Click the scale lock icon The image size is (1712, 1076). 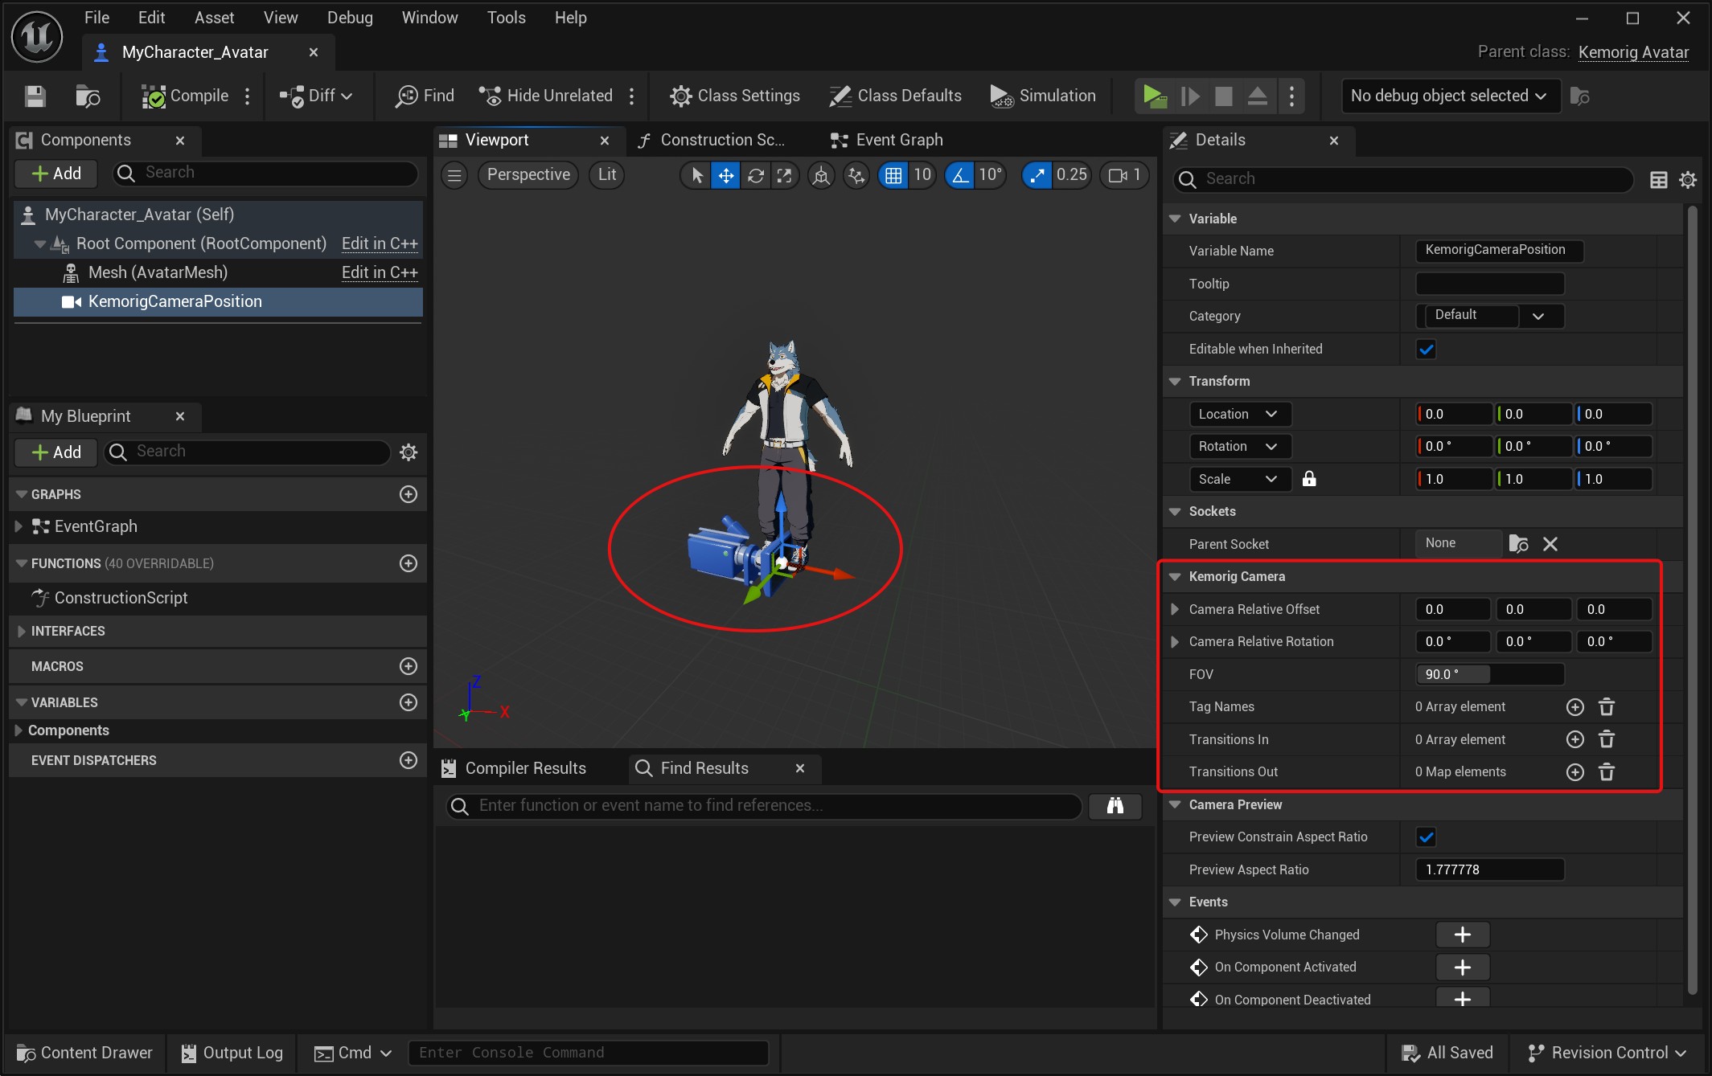[x=1309, y=479]
